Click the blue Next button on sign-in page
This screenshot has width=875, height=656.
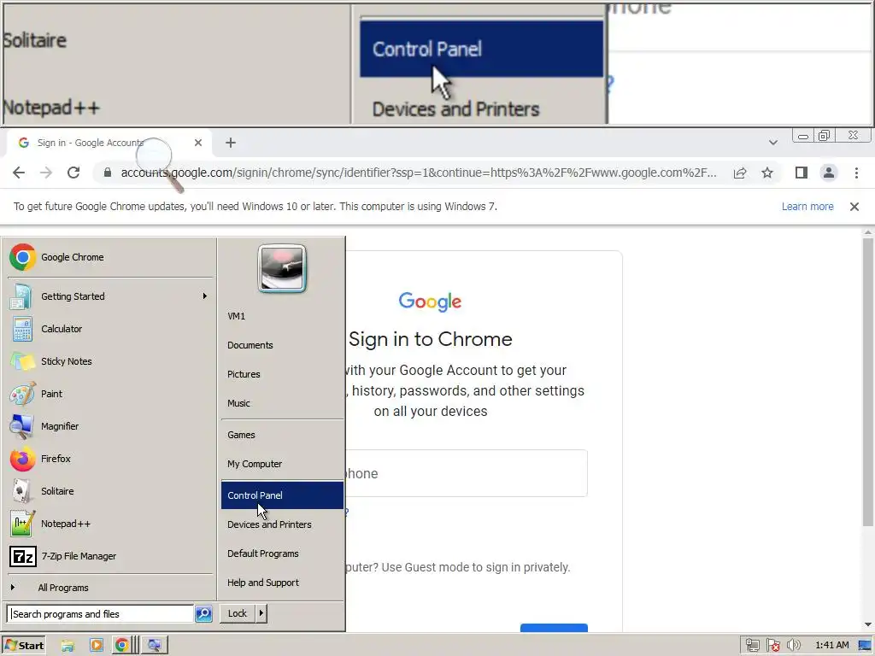tap(554, 628)
